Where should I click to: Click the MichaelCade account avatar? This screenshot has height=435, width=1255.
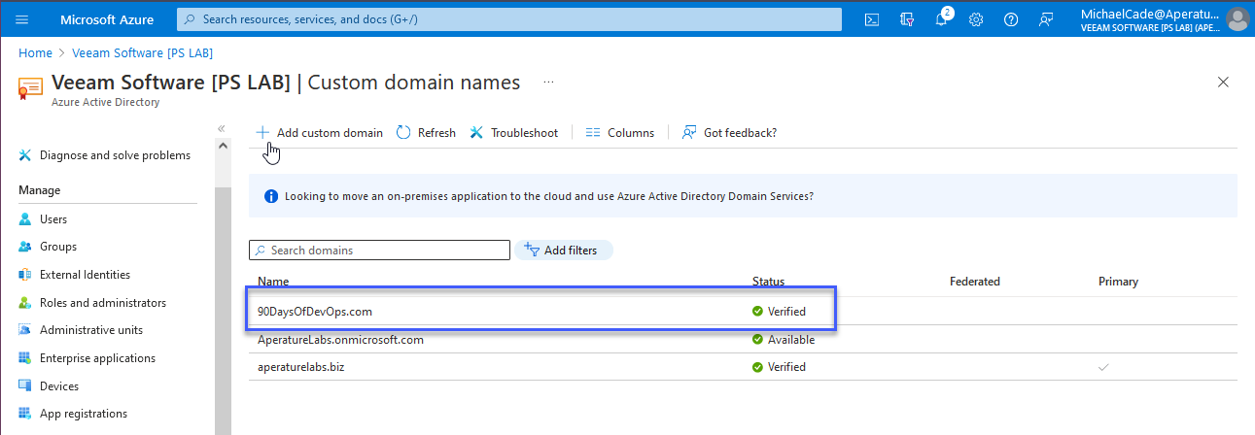tap(1237, 19)
